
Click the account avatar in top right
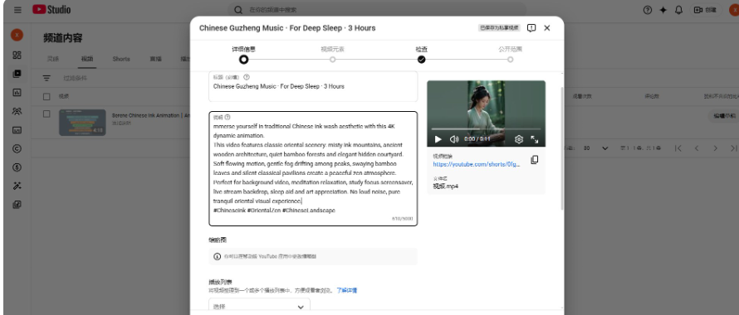coord(733,9)
